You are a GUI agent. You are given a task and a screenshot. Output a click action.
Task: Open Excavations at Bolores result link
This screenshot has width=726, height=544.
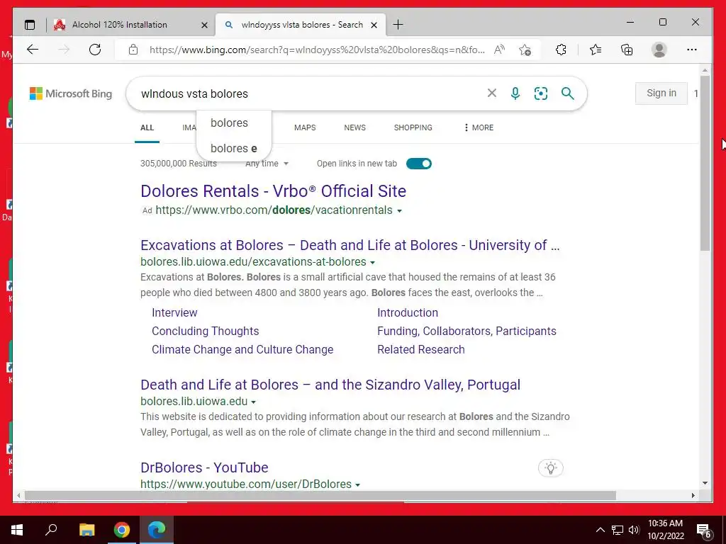350,245
